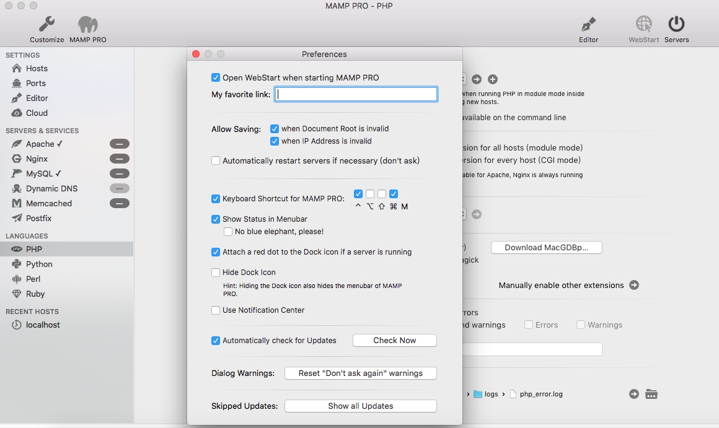This screenshot has height=428, width=719.
Task: Open php_error.log folder icon button
Action: click(651, 394)
